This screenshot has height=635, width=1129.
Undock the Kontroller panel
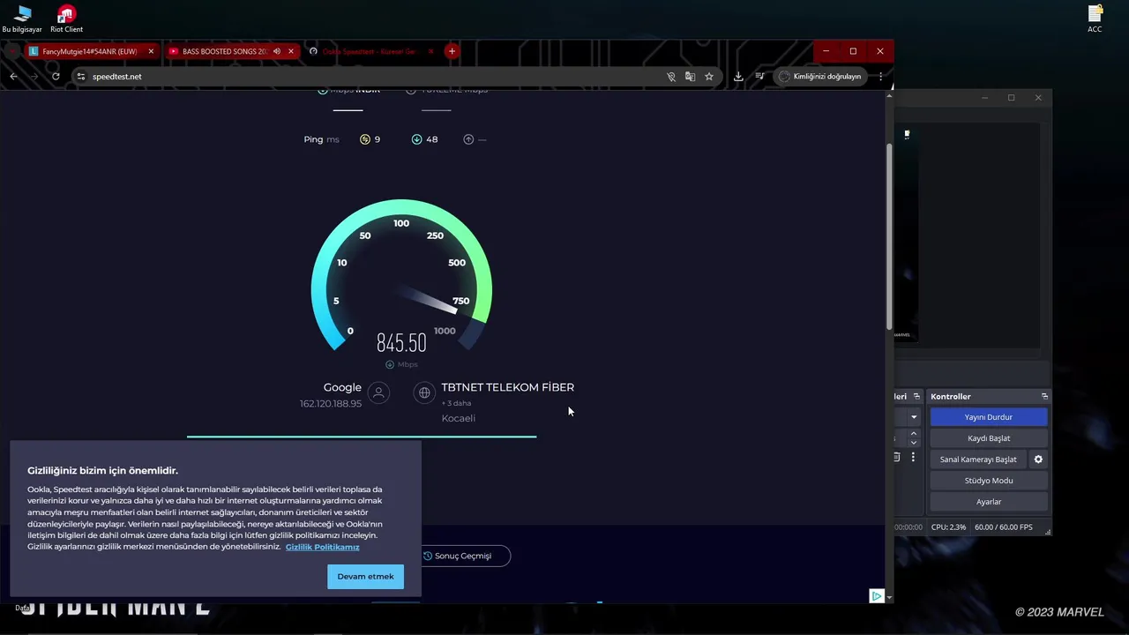(1044, 397)
